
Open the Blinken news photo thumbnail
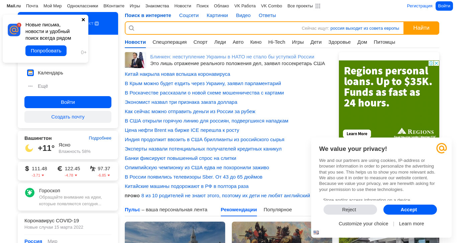click(135, 60)
